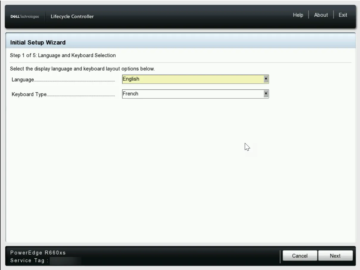This screenshot has width=360, height=270.
Task: Click the Step 1 of 5 subtitle
Action: [x=63, y=55]
